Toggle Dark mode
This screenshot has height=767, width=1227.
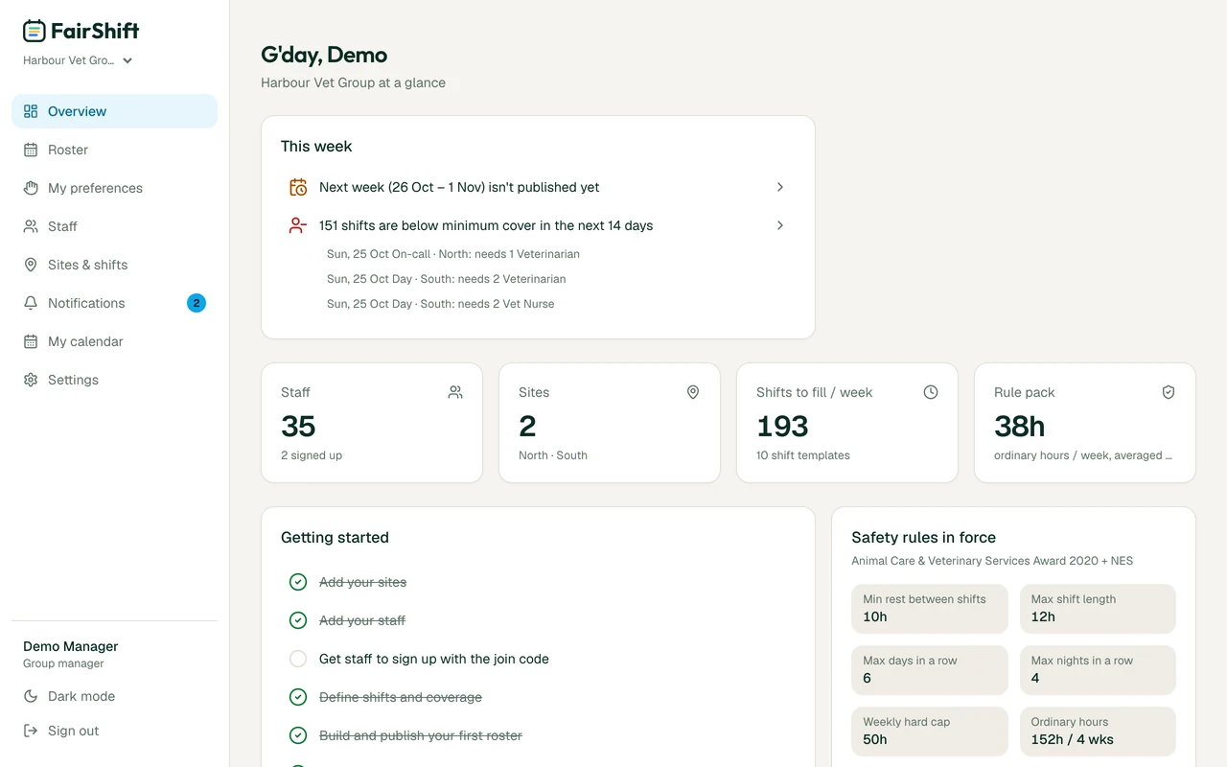pyautogui.click(x=114, y=696)
